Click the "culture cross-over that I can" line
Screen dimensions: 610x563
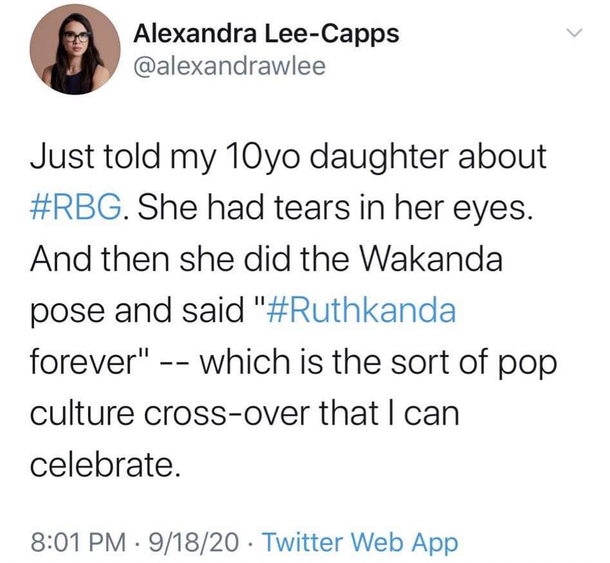245,413
